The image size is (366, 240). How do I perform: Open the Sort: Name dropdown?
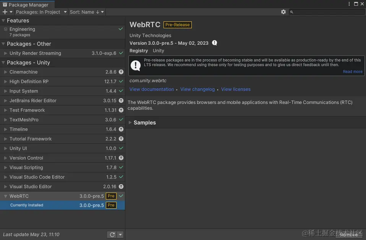click(x=87, y=12)
